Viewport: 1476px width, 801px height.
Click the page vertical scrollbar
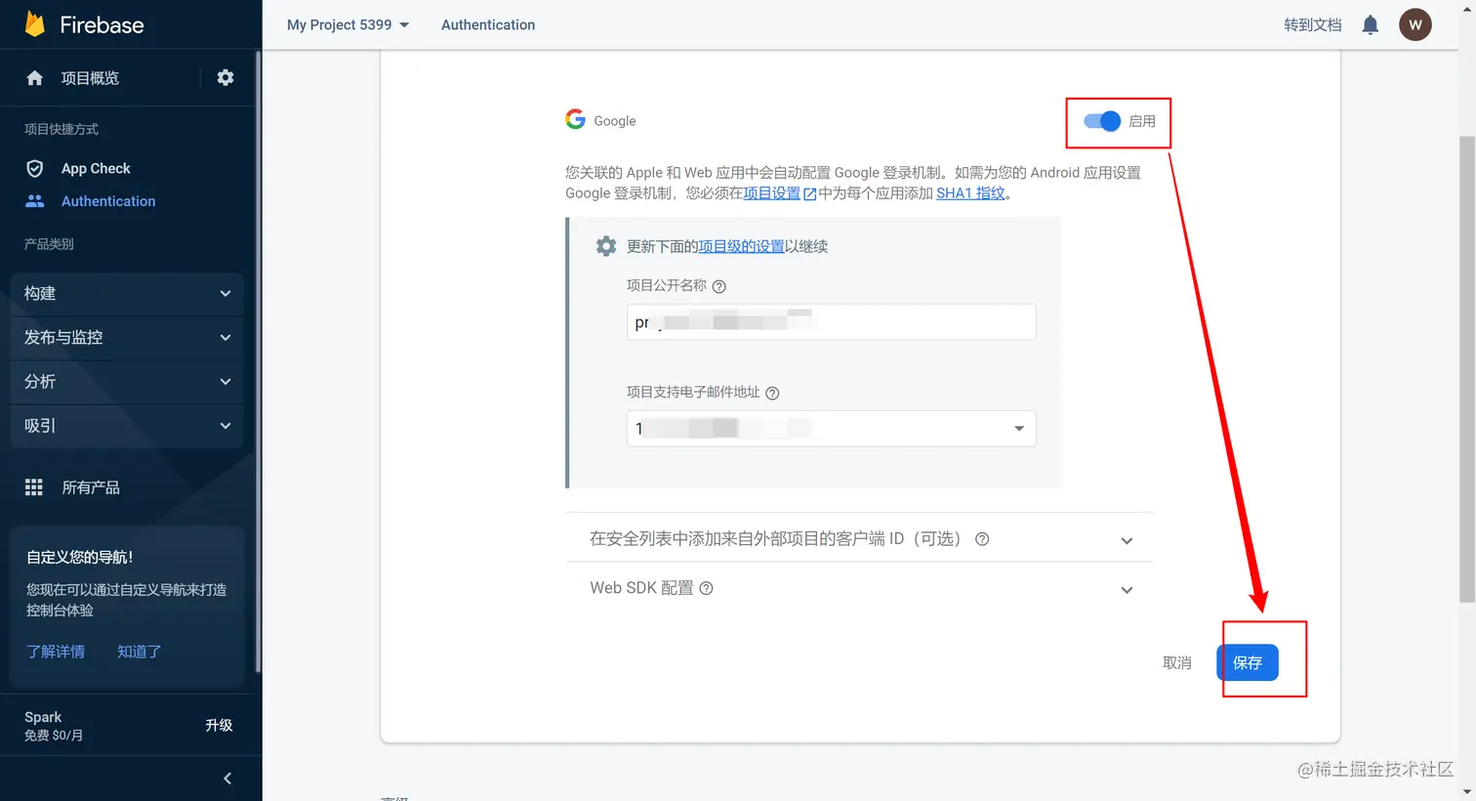pos(1467,368)
